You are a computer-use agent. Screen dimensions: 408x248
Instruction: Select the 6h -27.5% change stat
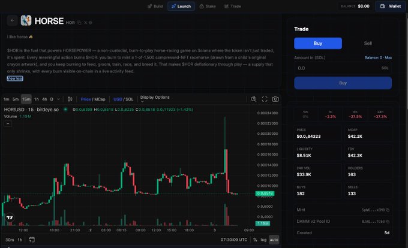355,114
